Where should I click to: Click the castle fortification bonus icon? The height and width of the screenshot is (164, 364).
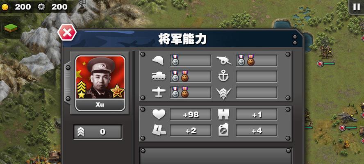223,114
